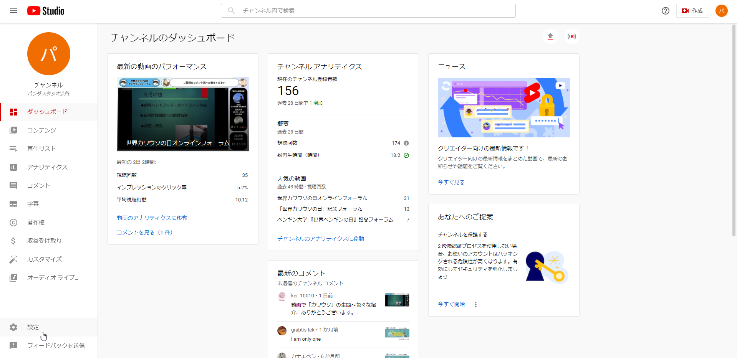
Task: Click the 再生リスト playlist icon
Action: pos(13,149)
